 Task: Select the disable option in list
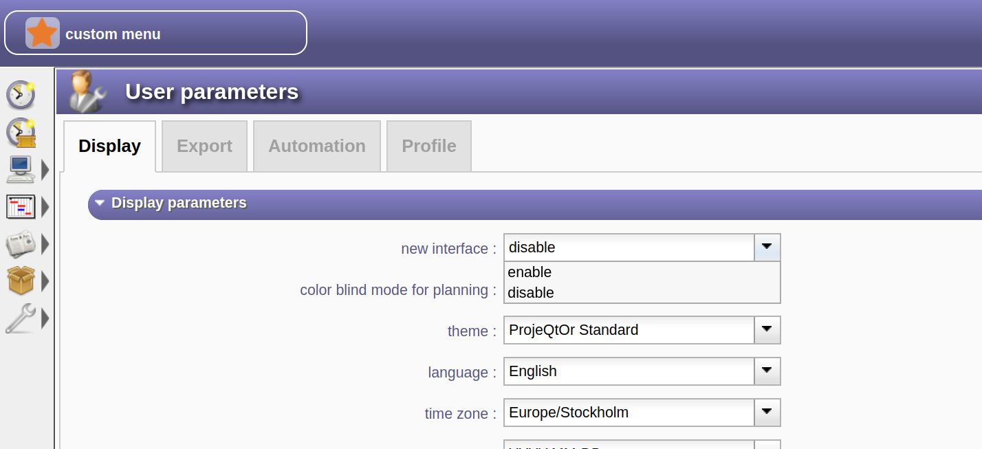coord(531,293)
